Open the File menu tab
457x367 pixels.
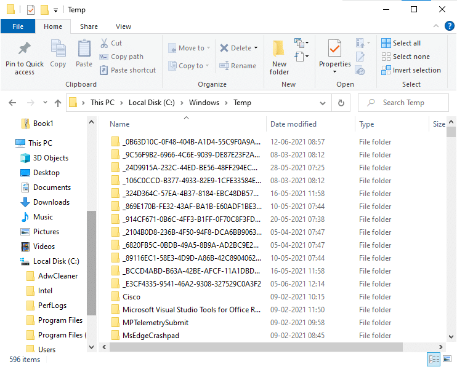point(18,26)
